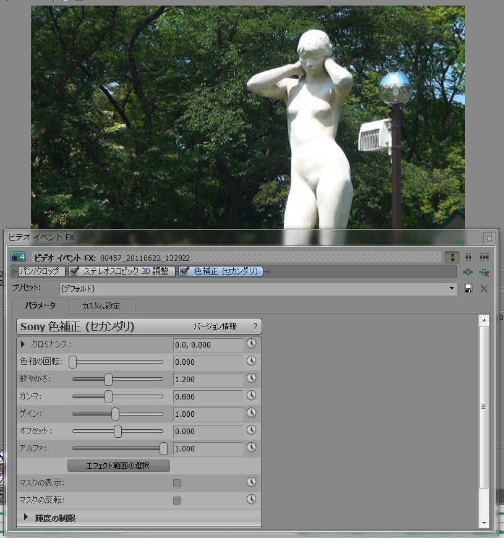Select the パラメータ tab

pyautogui.click(x=40, y=305)
